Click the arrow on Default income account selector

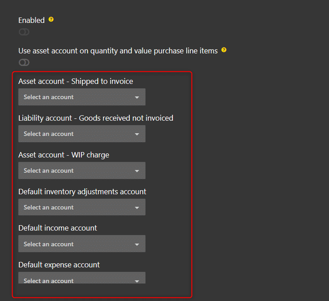[137, 244]
